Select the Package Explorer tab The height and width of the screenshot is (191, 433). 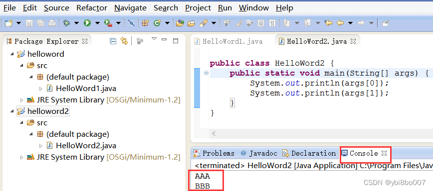click(46, 41)
